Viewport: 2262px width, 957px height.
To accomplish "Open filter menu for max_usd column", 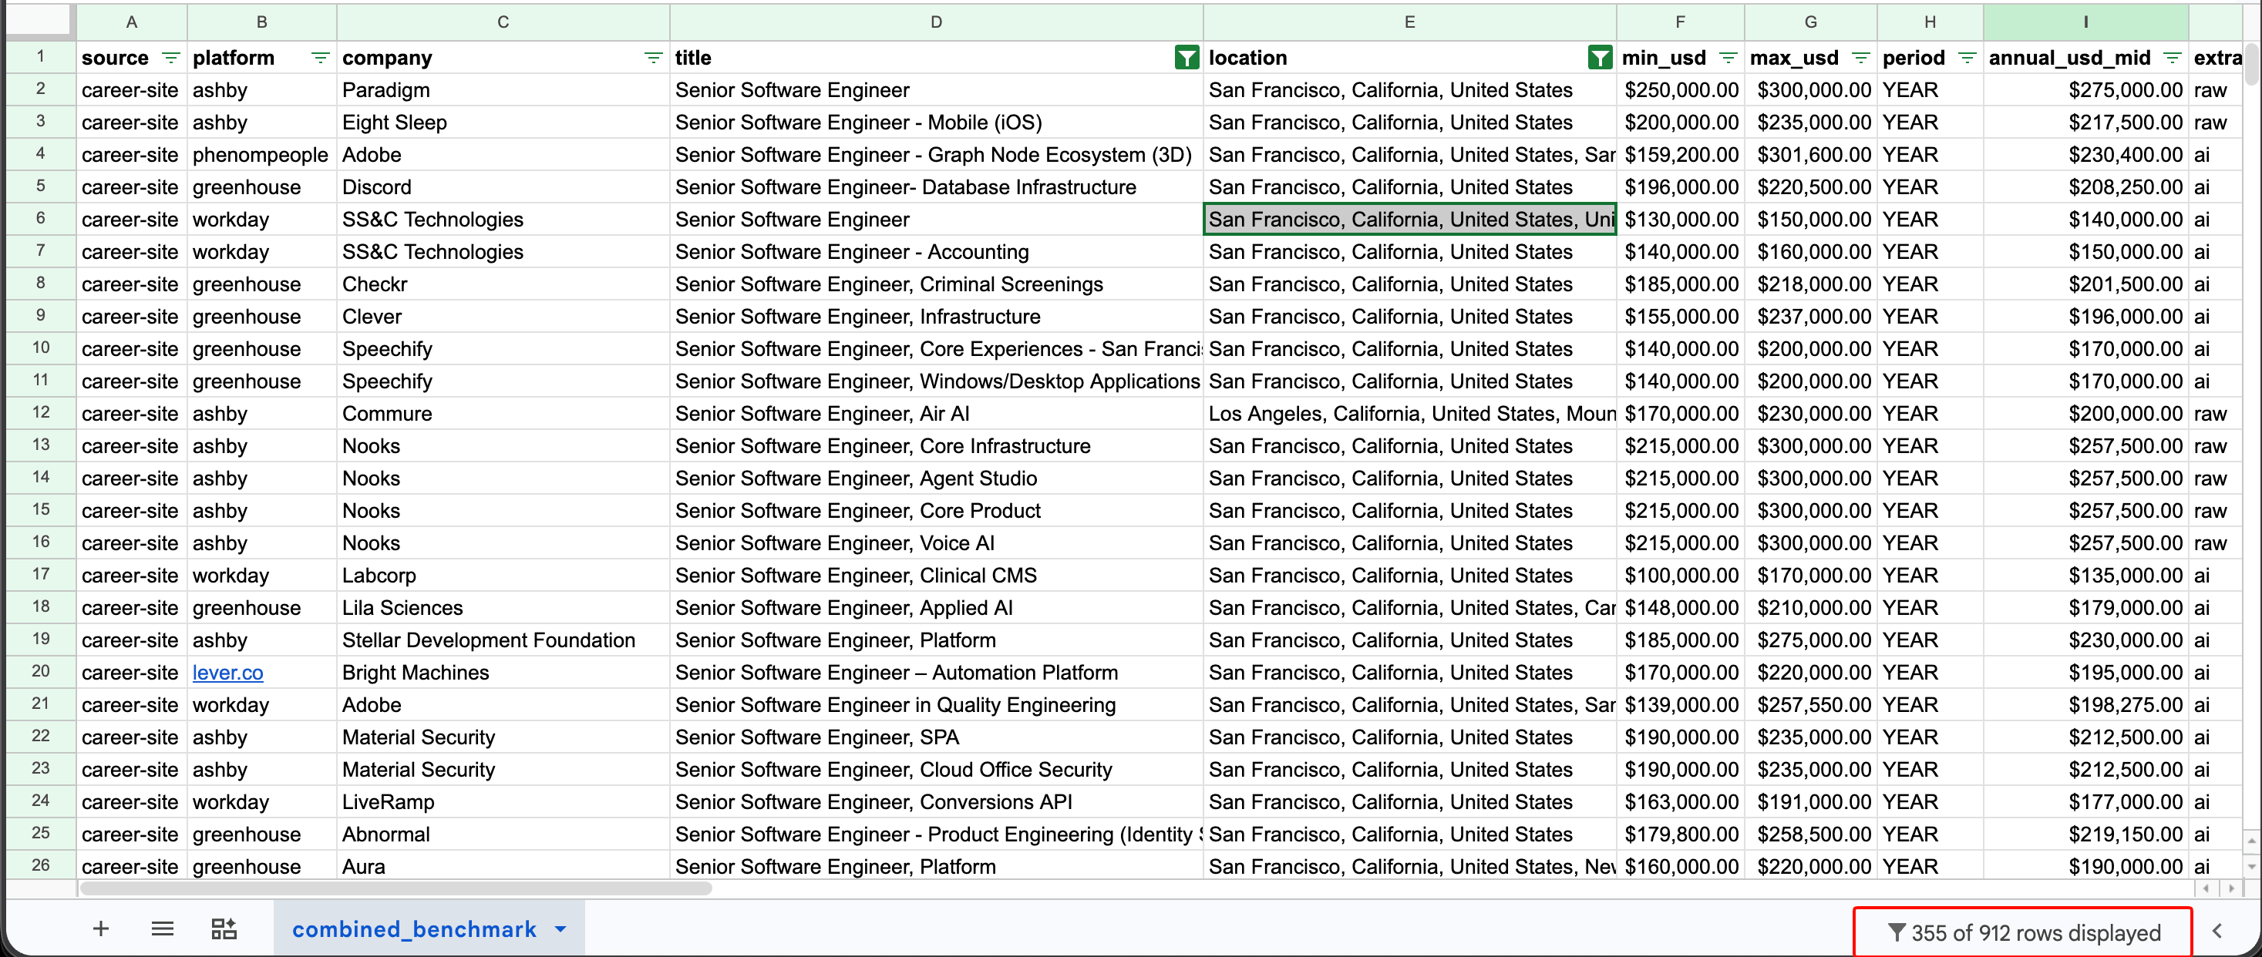I will [1860, 58].
